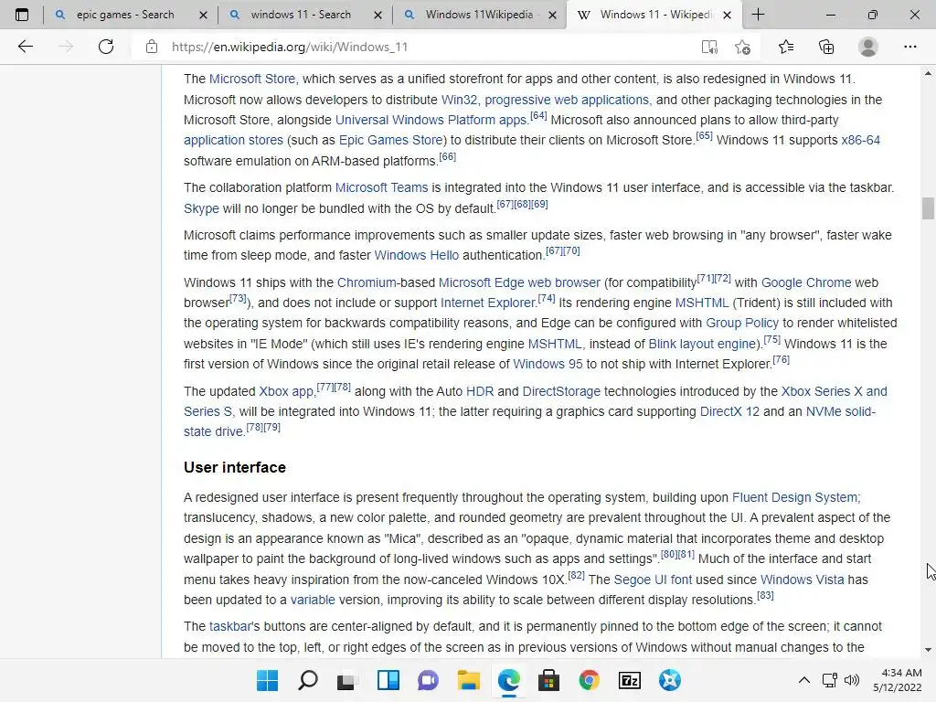Open Windows Hello article link

coord(417,255)
